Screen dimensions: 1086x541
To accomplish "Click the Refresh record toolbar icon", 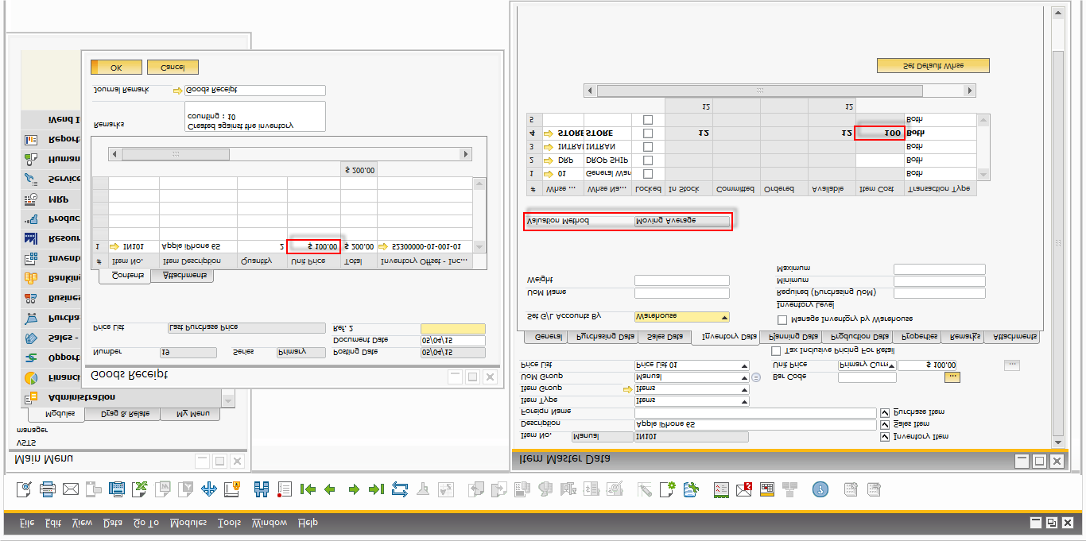I will [400, 489].
